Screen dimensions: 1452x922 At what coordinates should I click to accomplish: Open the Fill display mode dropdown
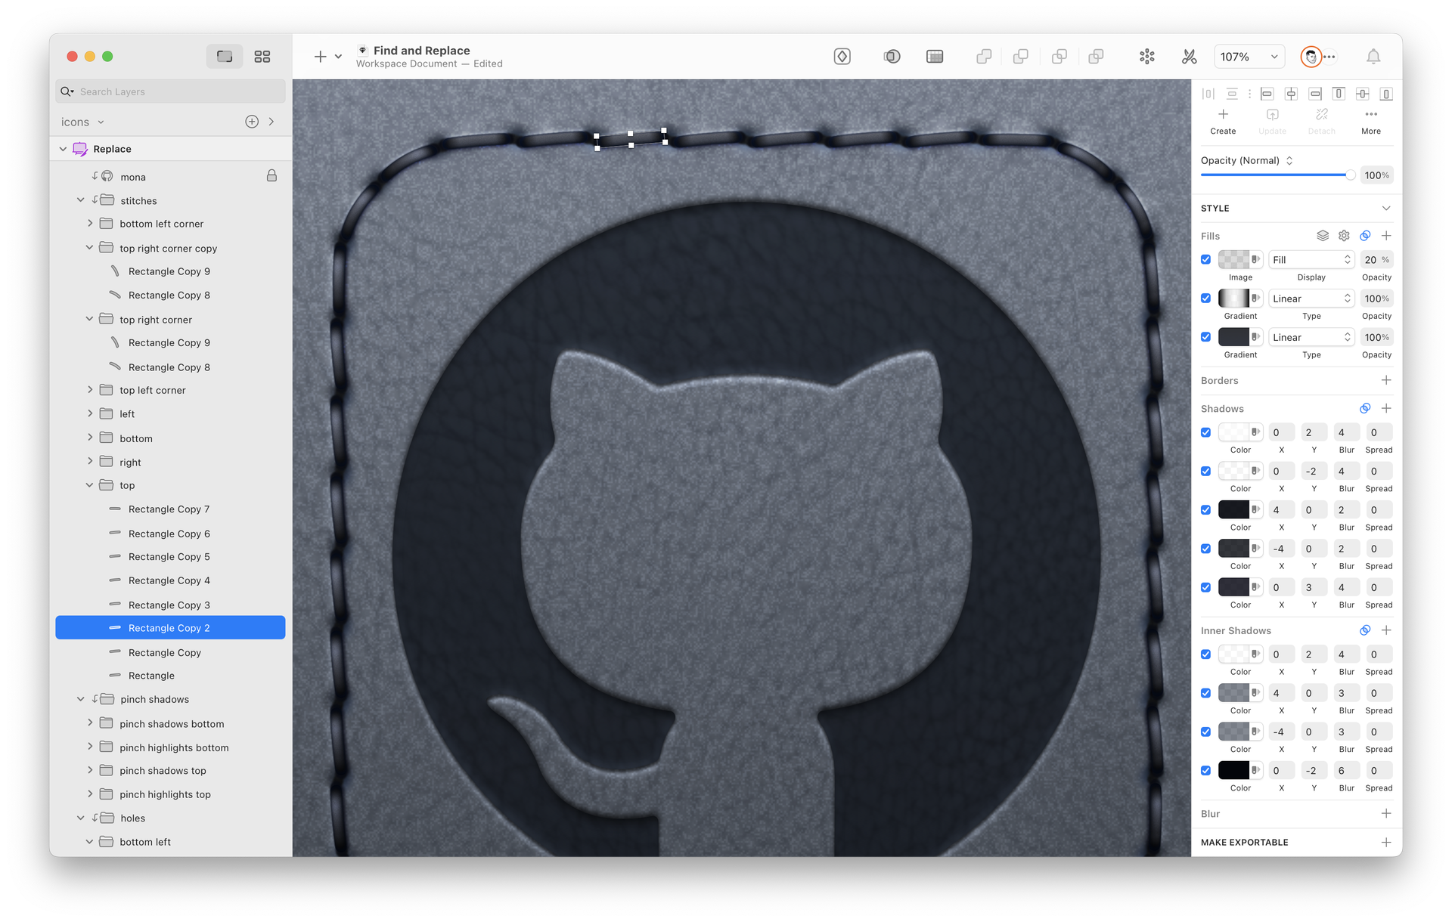(x=1311, y=260)
